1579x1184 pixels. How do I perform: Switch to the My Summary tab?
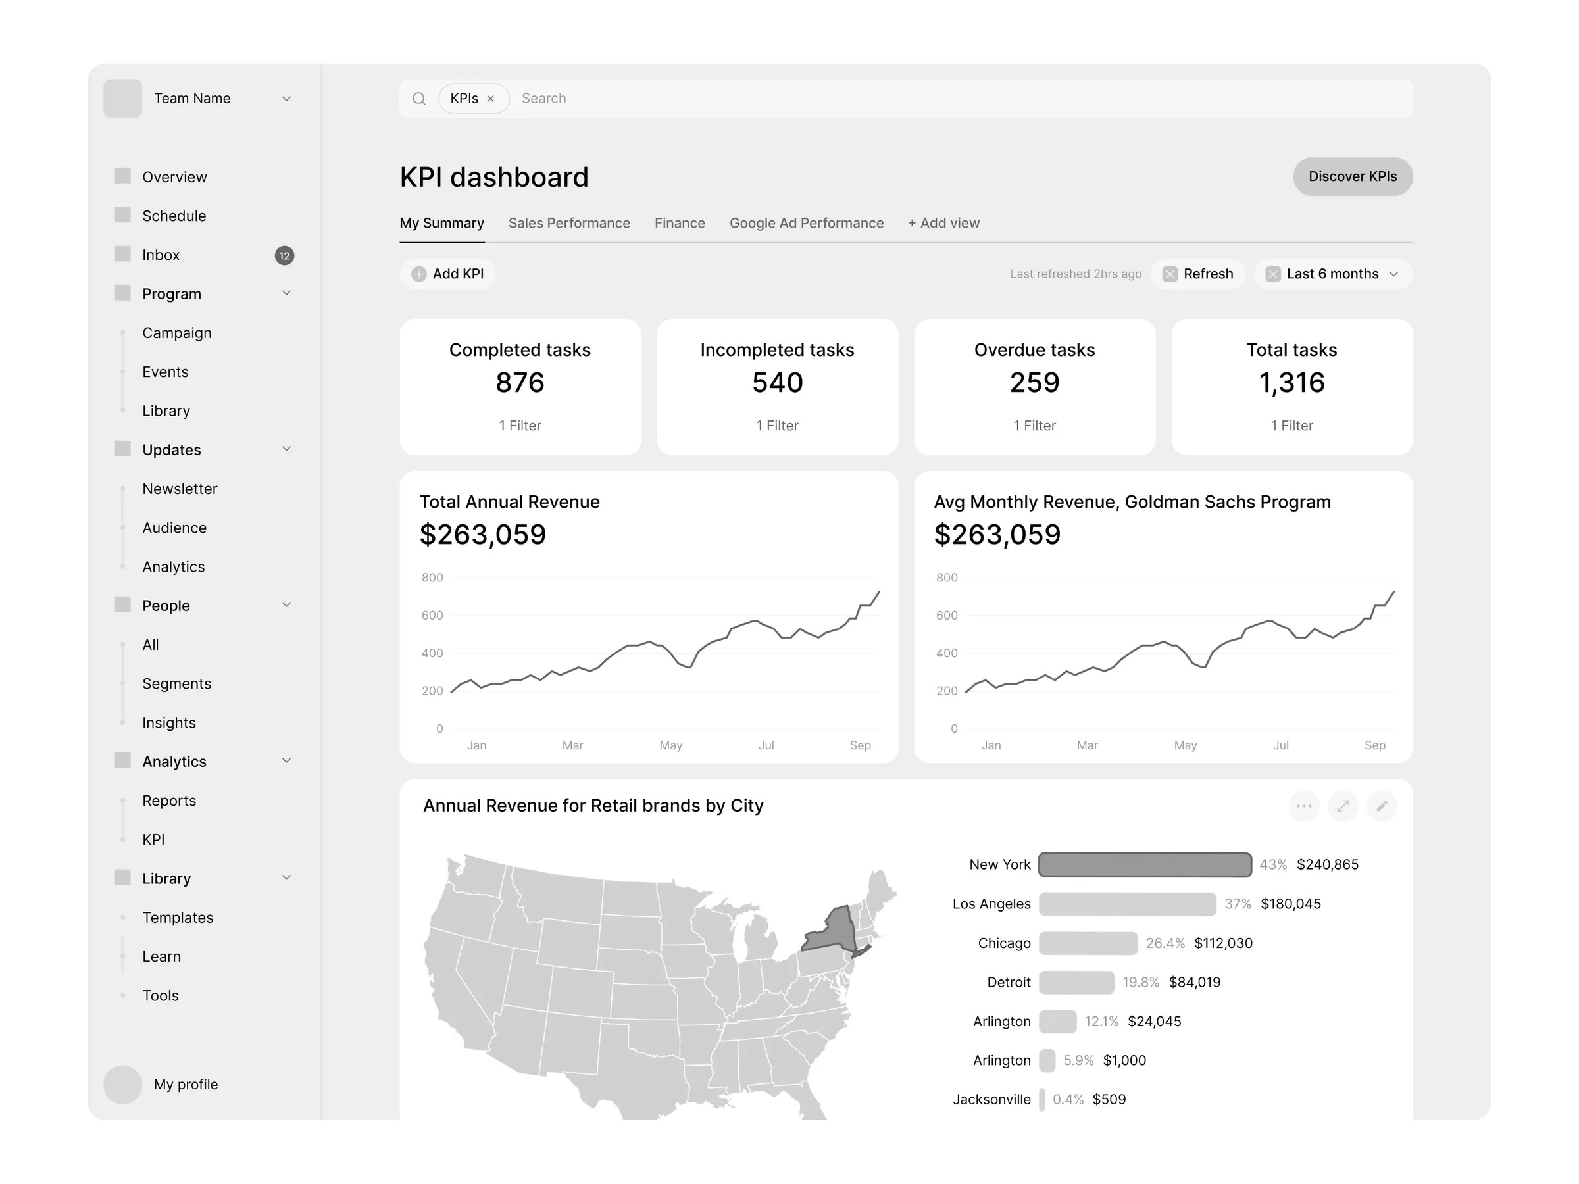point(442,223)
